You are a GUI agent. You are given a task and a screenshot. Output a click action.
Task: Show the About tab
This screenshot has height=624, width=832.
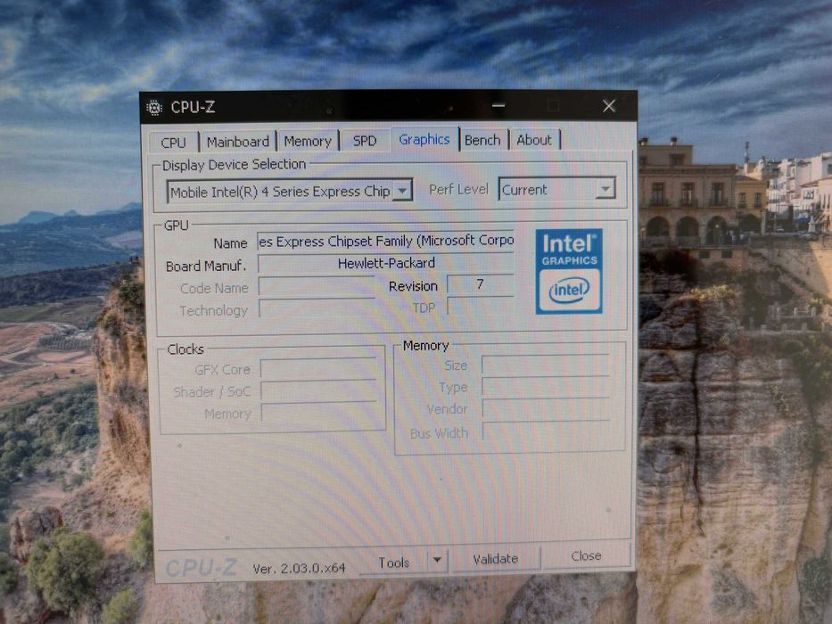(534, 140)
